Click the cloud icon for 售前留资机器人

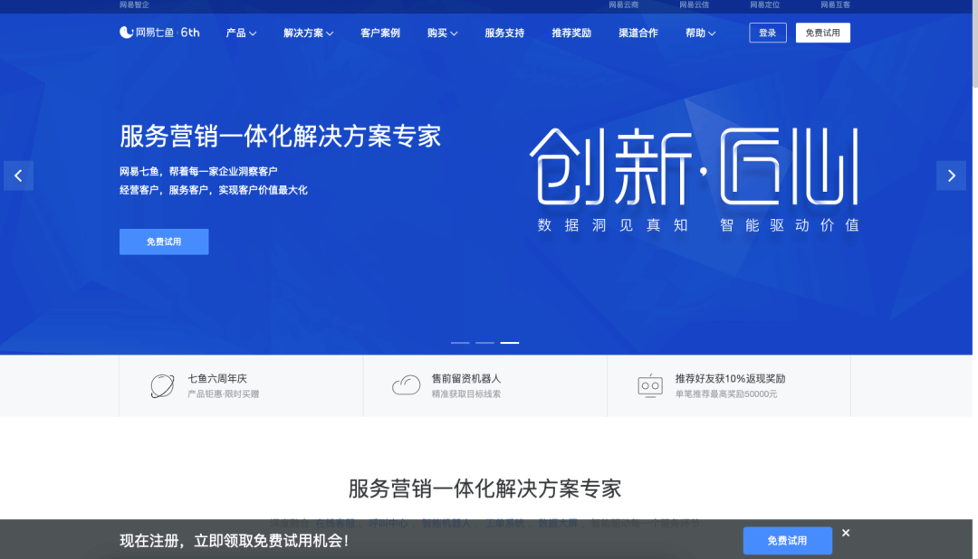click(406, 385)
